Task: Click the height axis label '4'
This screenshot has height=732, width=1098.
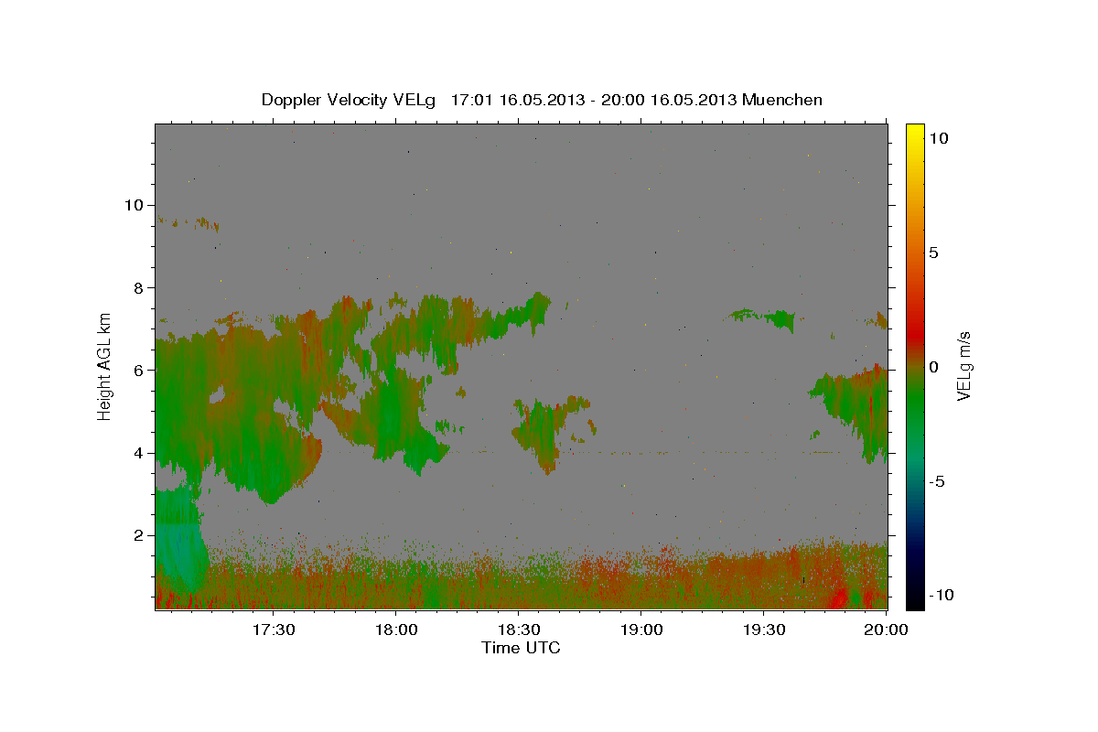Action: (137, 452)
